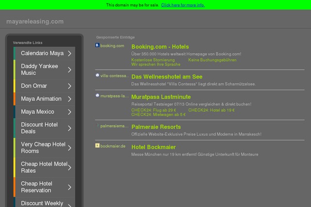Open Das Wellnesshotel am See ad title

click(167, 77)
